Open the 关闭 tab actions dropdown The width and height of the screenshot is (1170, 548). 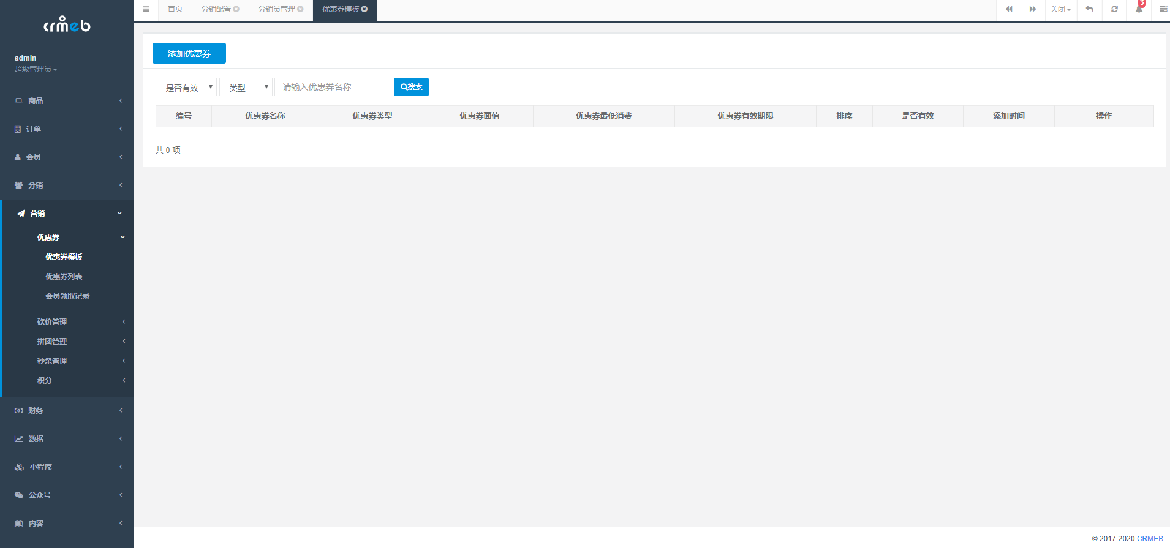[x=1060, y=9]
